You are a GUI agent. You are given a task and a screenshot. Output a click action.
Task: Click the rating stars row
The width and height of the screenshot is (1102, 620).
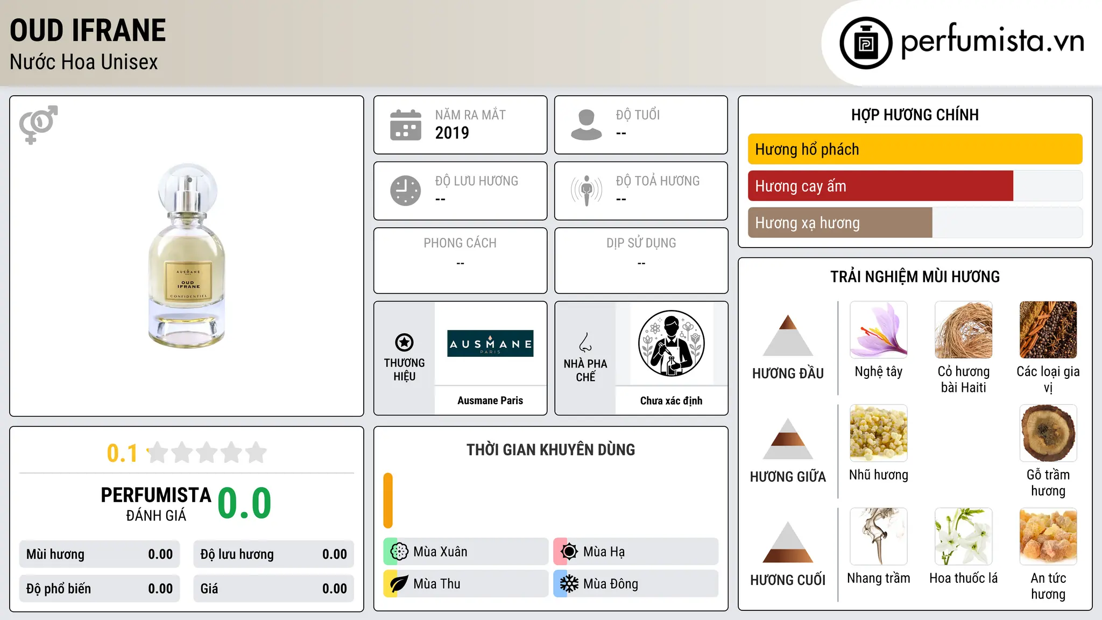click(207, 453)
